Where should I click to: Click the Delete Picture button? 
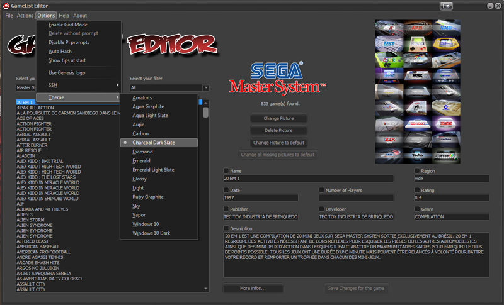[x=278, y=130]
